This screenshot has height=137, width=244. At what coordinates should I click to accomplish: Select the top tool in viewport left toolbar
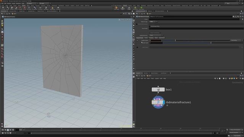pos(2,21)
